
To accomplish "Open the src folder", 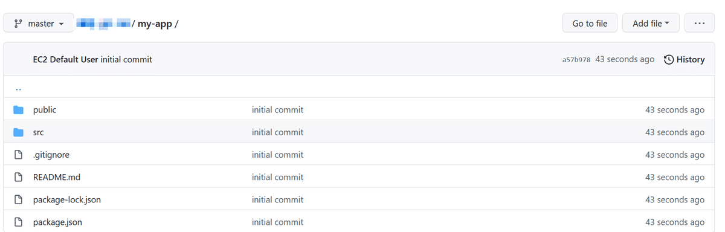I will (x=39, y=132).
